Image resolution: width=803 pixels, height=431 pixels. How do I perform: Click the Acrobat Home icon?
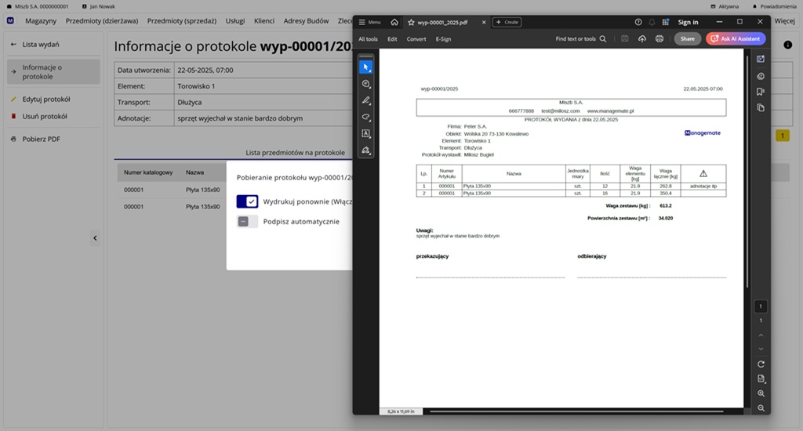[394, 22]
